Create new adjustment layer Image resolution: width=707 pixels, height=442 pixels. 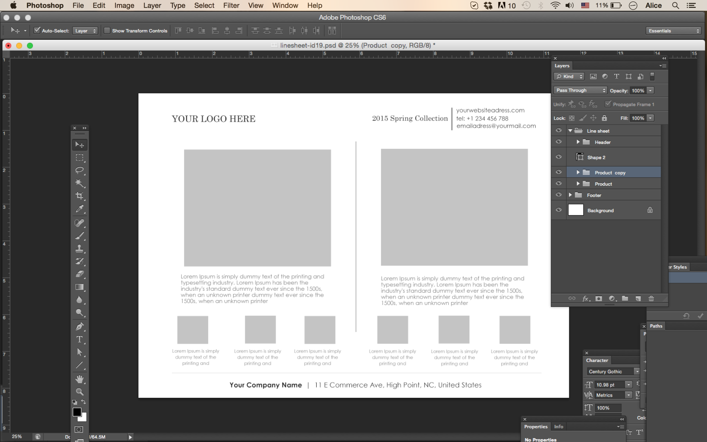[x=612, y=298]
